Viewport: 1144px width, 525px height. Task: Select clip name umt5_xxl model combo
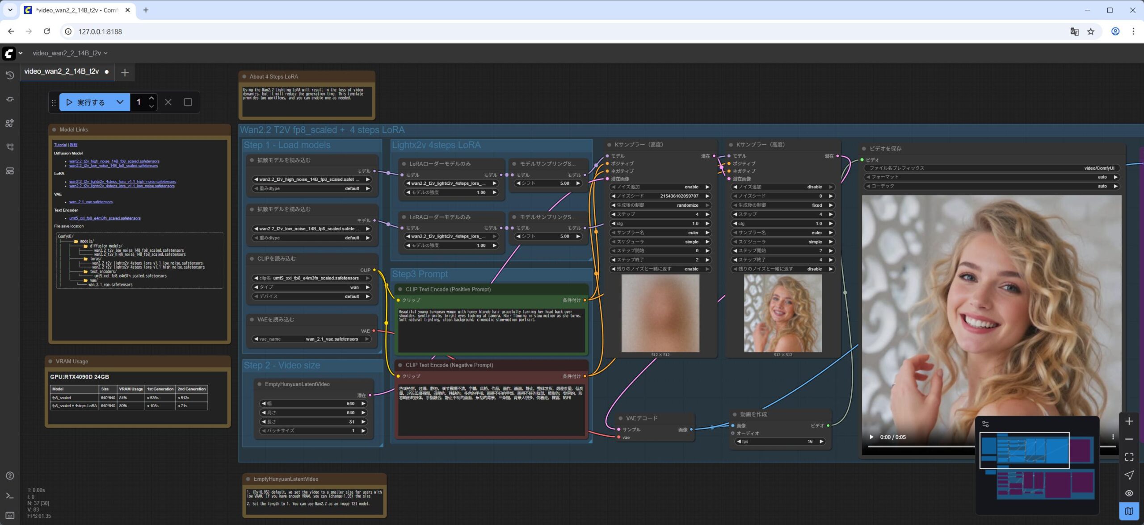point(312,278)
